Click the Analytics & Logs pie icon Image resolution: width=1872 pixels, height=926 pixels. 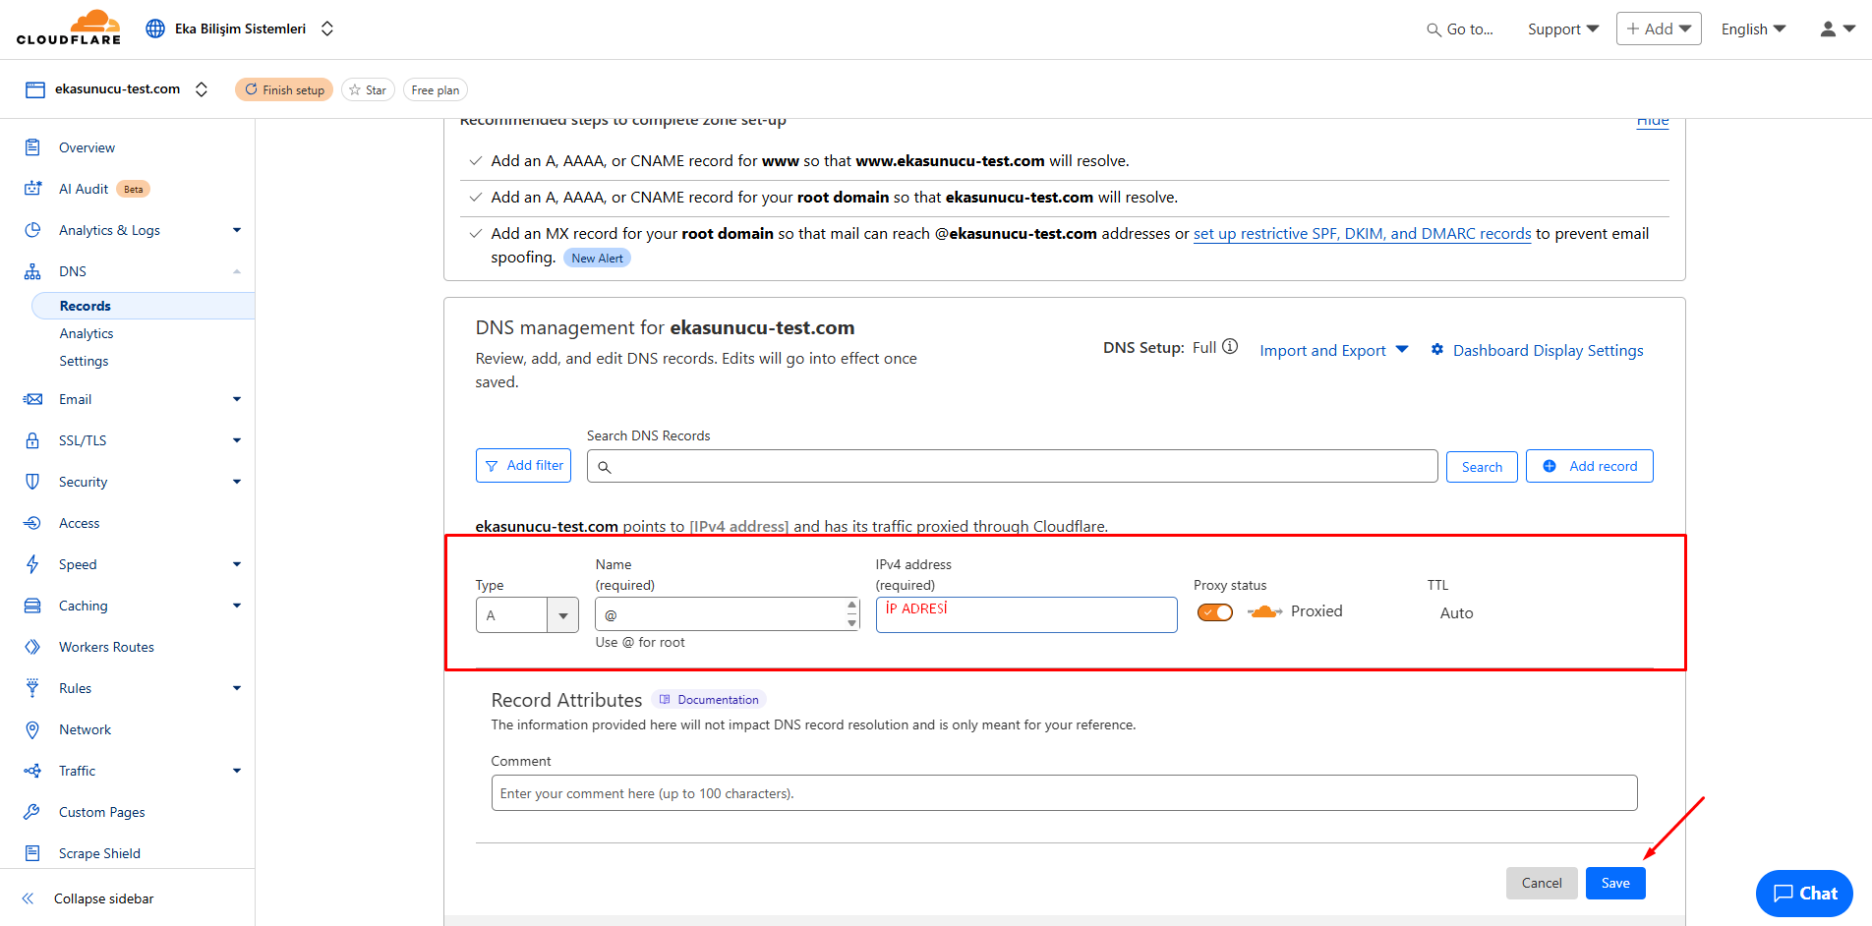pos(32,230)
